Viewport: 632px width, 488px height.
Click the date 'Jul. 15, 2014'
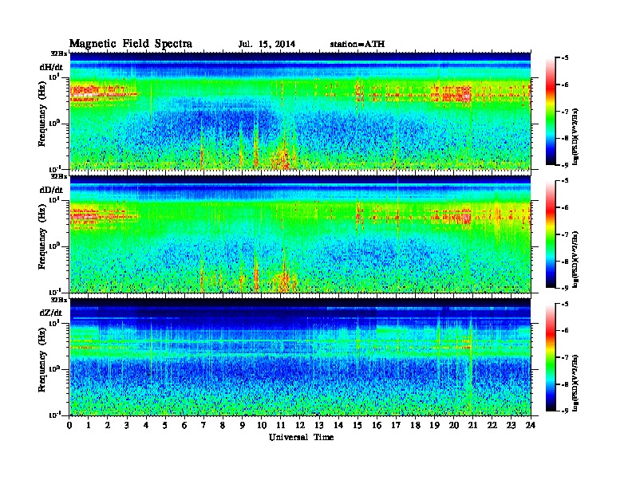(267, 45)
